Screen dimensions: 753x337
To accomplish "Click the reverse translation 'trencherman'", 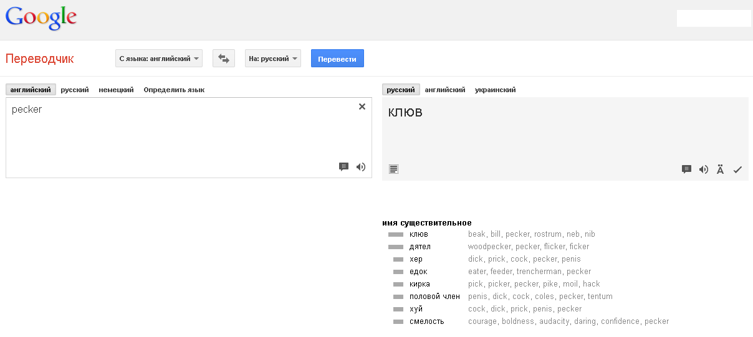I will pos(540,272).
